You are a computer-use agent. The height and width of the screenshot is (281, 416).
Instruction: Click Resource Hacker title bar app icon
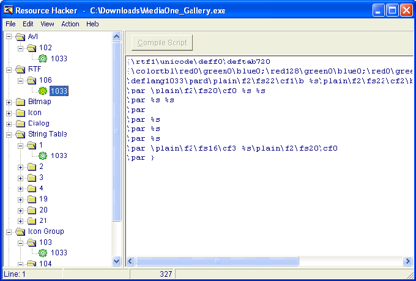8,10
